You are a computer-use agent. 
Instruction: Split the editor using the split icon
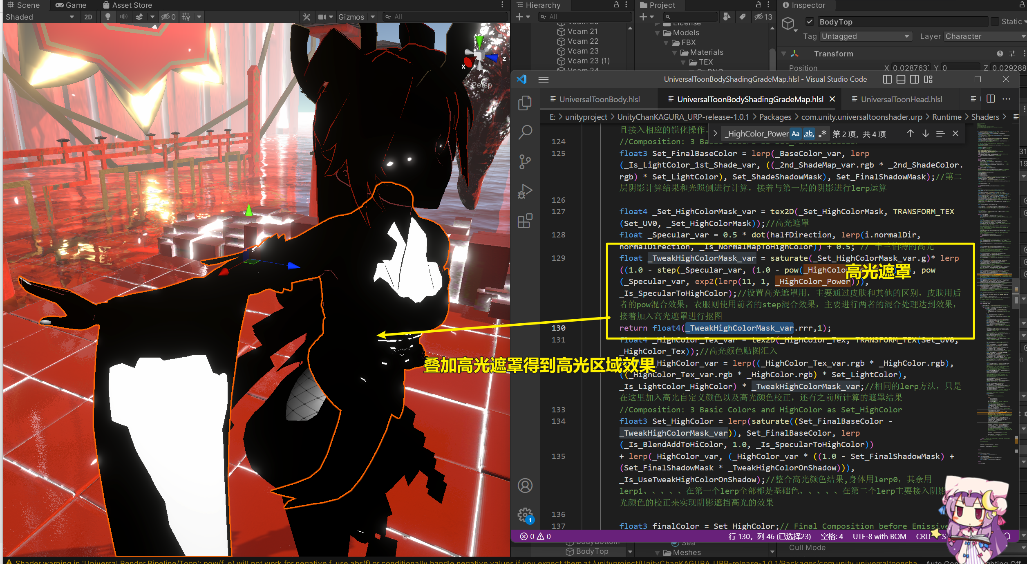click(990, 98)
